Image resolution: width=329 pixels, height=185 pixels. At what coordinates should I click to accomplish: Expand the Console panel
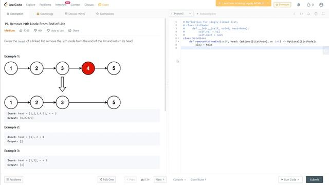pos(179,179)
